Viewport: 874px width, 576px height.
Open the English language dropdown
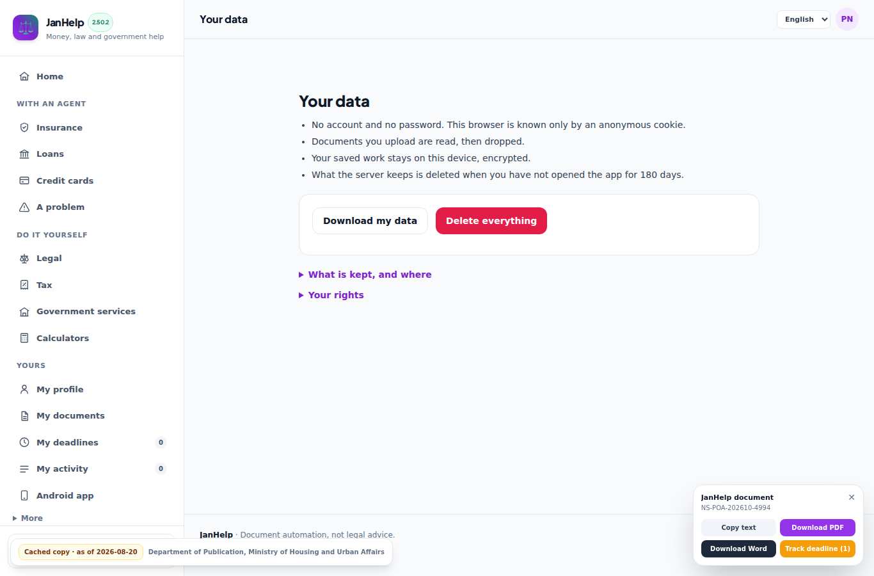(804, 19)
